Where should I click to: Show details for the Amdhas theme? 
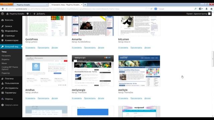(x=55, y=98)
